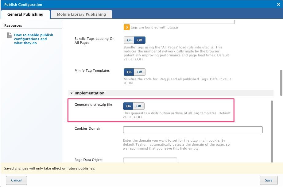Select the General Publishing tab

coord(25,14)
